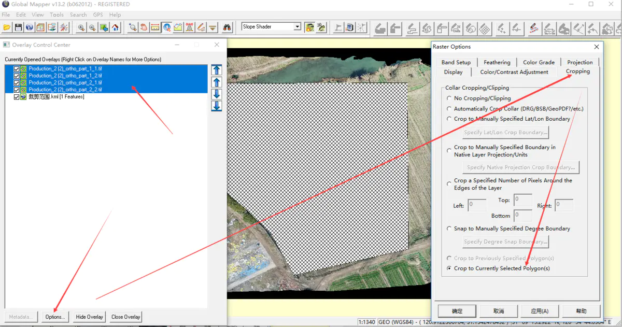Switch to the Color/Contrast Adjustment tab

coord(514,72)
